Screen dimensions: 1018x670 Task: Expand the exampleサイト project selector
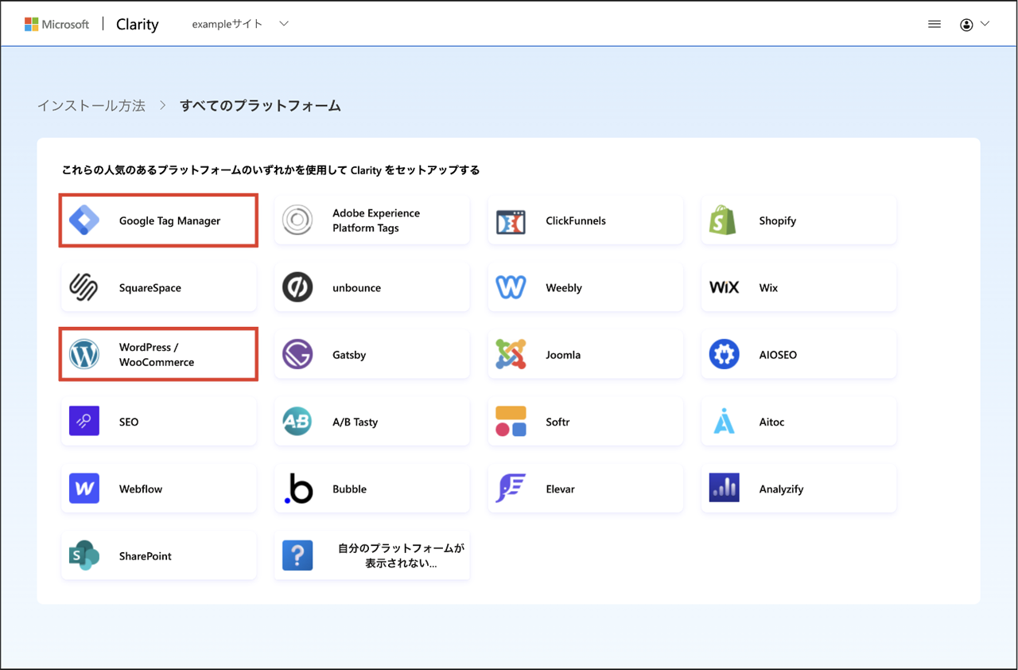point(240,24)
